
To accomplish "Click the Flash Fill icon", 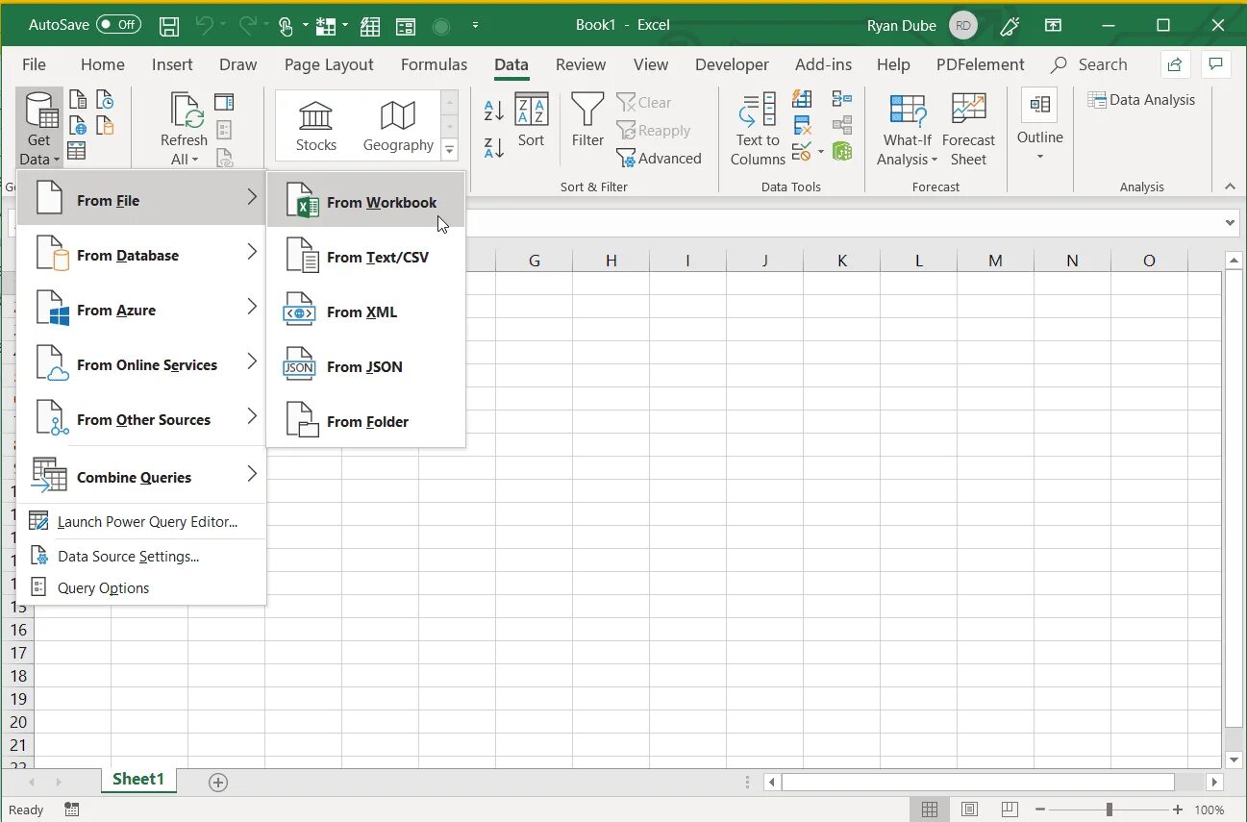I will point(802,99).
